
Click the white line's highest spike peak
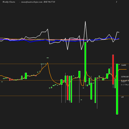85,21
